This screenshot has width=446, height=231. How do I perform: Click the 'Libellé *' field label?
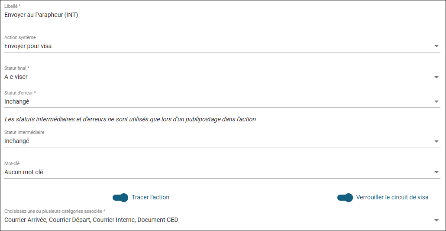click(x=13, y=7)
